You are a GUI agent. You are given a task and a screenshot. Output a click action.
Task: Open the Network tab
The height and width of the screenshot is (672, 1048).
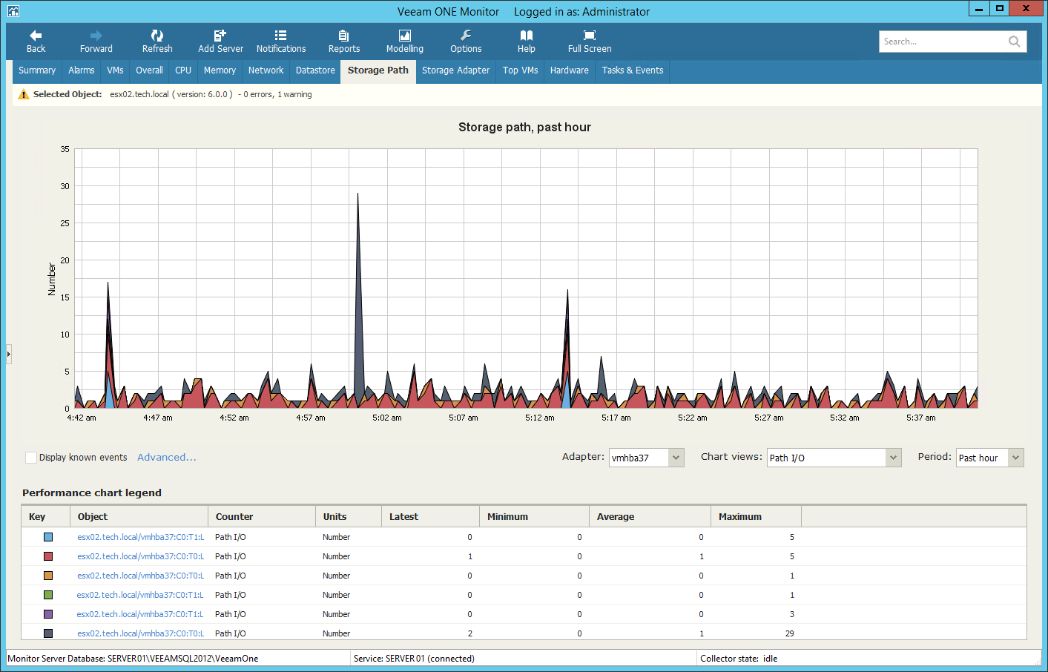(266, 70)
